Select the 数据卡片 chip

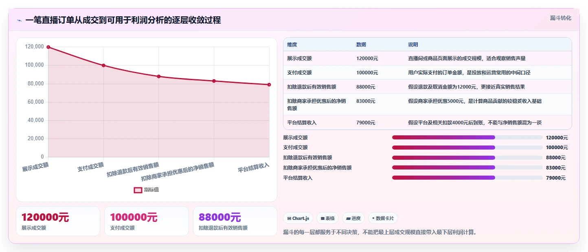coord(383,218)
